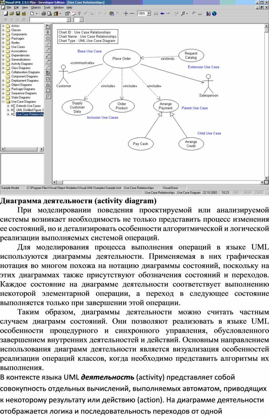Expand the Packages folder node
The width and height of the screenshot is (269, 418).
click(x=3, y=39)
